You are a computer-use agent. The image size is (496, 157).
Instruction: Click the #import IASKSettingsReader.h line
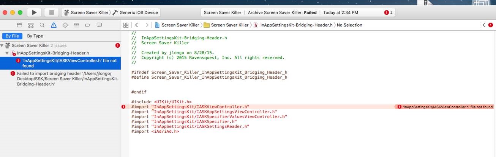tap(190, 126)
